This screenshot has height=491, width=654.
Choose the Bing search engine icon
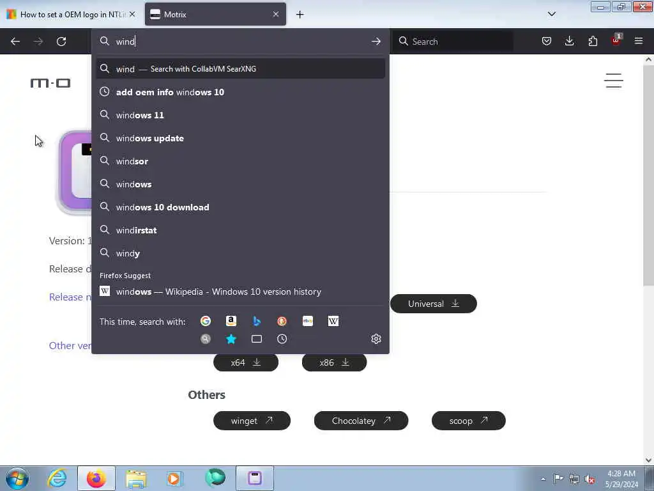(257, 321)
